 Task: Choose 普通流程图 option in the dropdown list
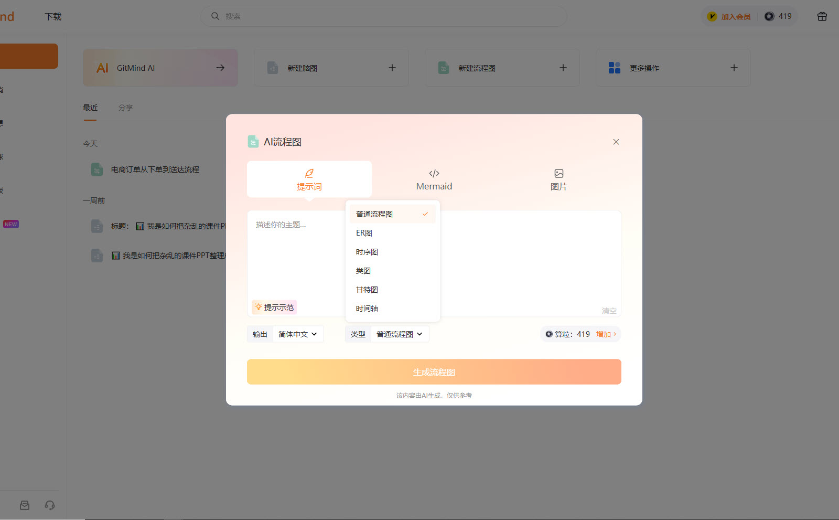pyautogui.click(x=392, y=214)
